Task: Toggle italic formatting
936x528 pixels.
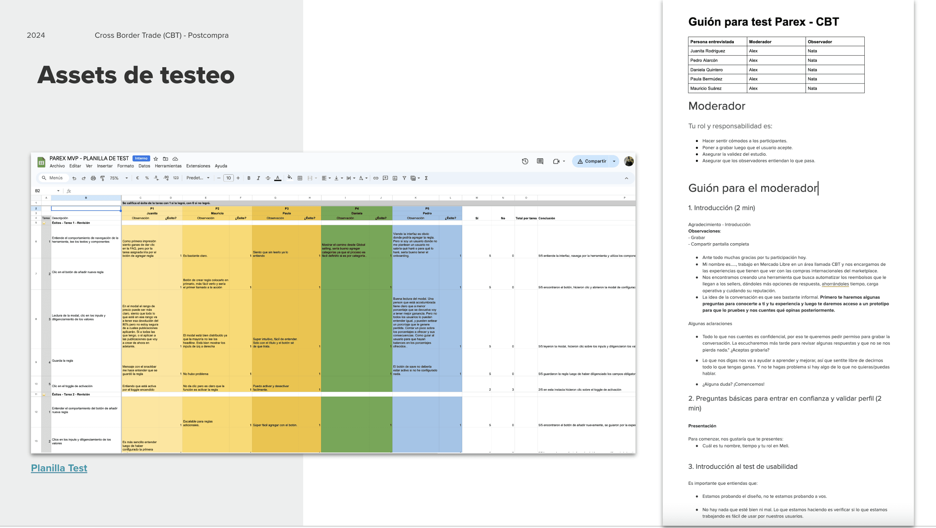Action: tap(258, 178)
